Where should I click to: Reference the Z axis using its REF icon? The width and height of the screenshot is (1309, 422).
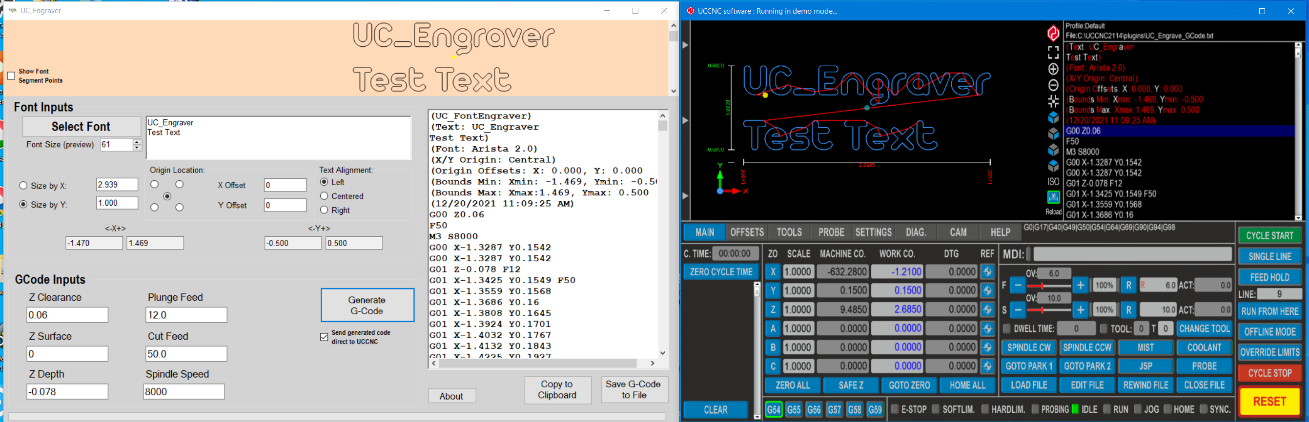point(987,309)
